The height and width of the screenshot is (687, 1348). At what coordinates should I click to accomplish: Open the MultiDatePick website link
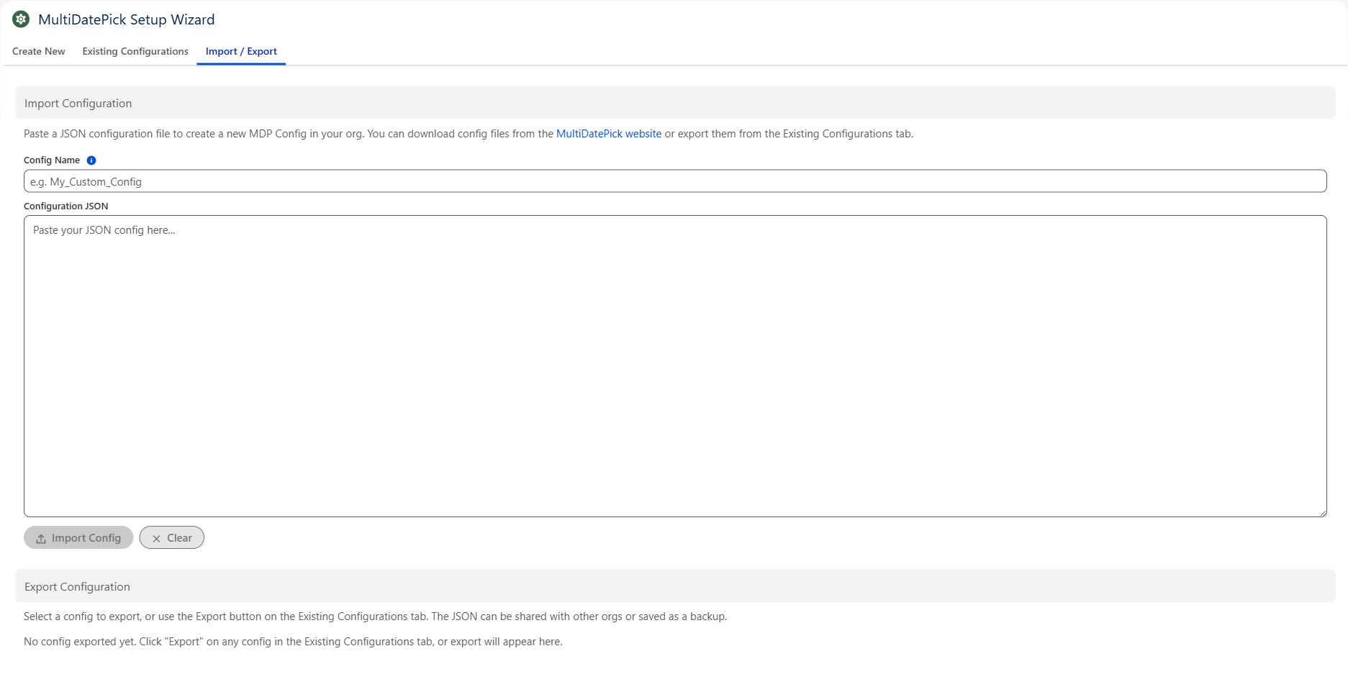coord(609,134)
